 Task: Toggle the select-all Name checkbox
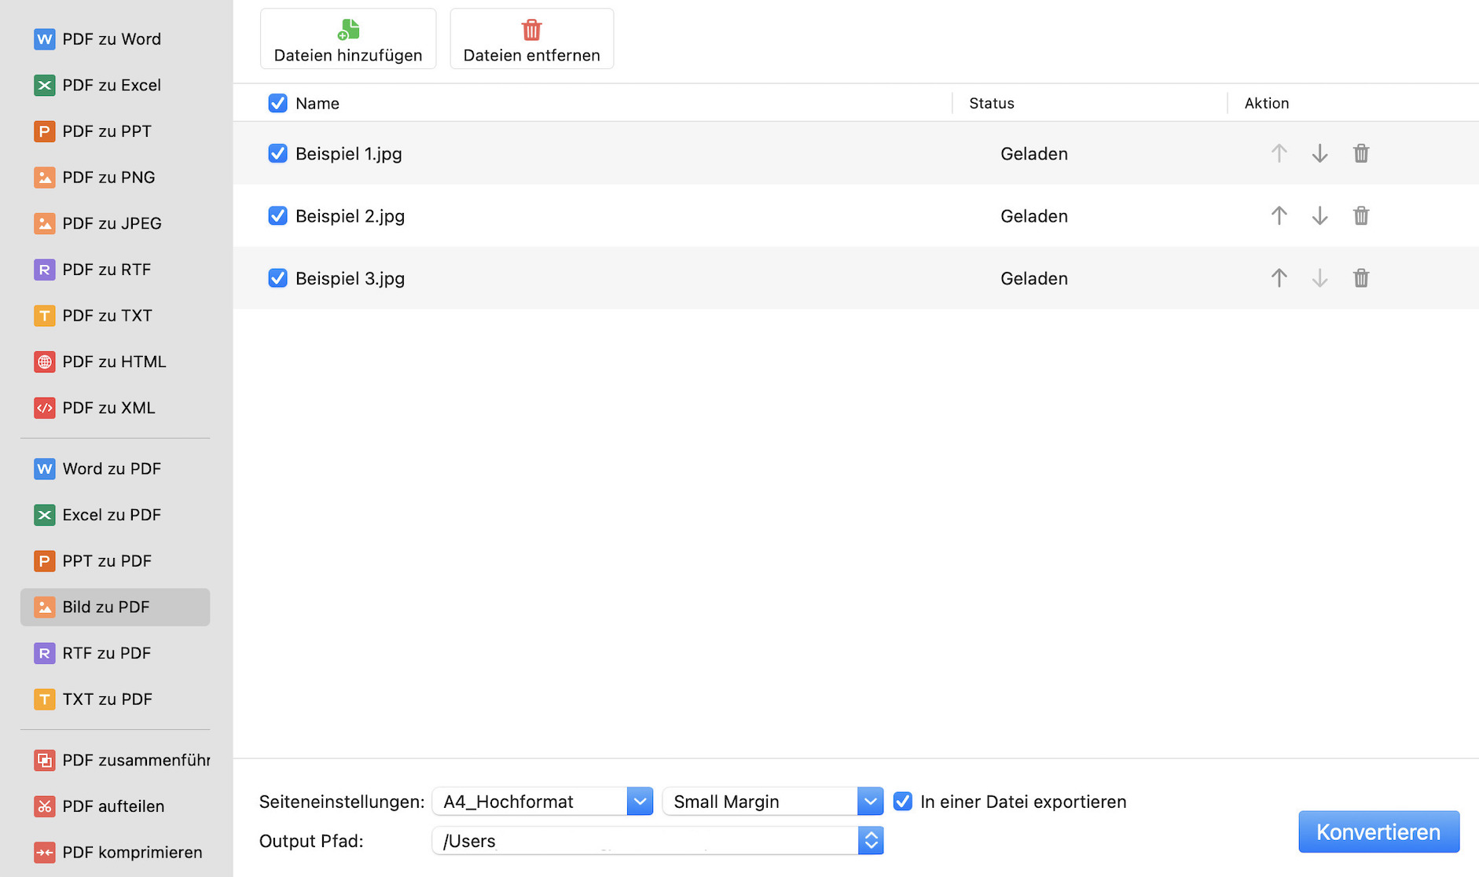pyautogui.click(x=277, y=103)
